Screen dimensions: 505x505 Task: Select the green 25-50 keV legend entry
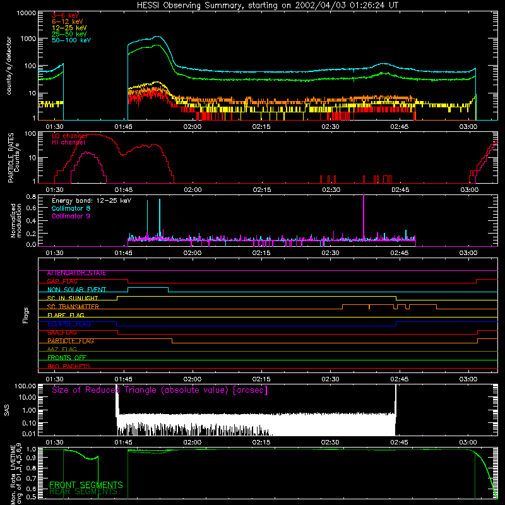(x=69, y=34)
